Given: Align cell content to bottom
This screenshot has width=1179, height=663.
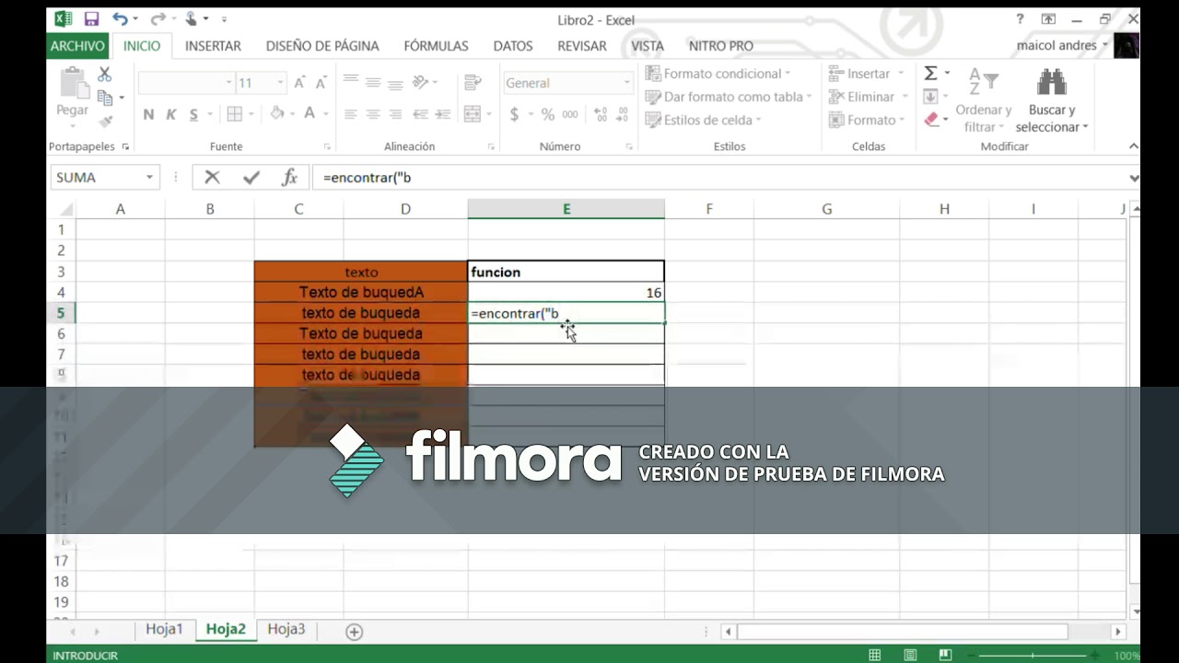Looking at the screenshot, I should tap(395, 82).
